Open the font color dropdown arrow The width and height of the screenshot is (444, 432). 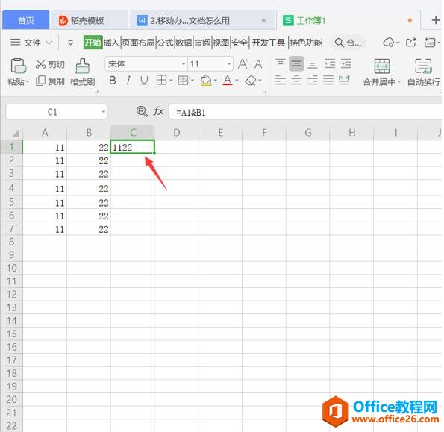(237, 81)
